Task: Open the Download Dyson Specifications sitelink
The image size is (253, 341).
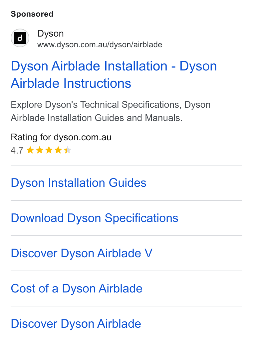Action: 95,218
